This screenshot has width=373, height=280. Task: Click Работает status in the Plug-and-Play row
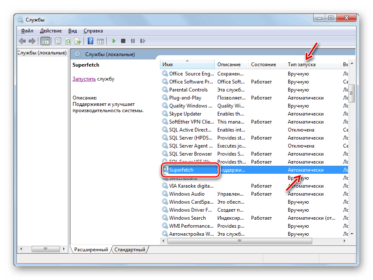click(261, 98)
